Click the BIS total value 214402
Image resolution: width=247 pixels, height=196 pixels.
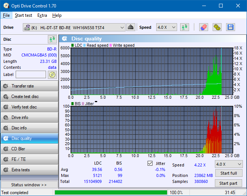115,181
